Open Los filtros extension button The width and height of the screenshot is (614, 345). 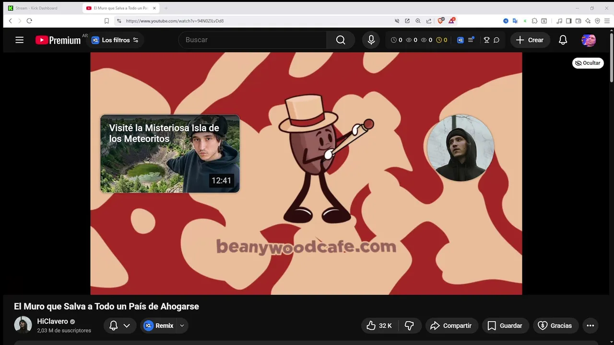(x=115, y=40)
